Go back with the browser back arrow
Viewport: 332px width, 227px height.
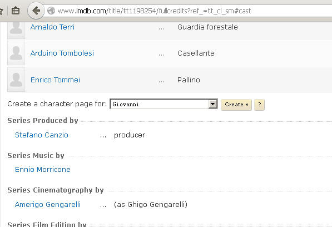coord(36,11)
